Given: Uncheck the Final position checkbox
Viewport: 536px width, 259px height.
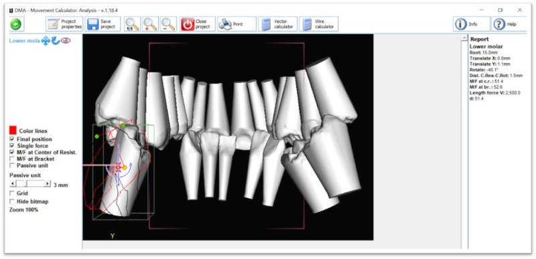Looking at the screenshot, I should coord(12,139).
